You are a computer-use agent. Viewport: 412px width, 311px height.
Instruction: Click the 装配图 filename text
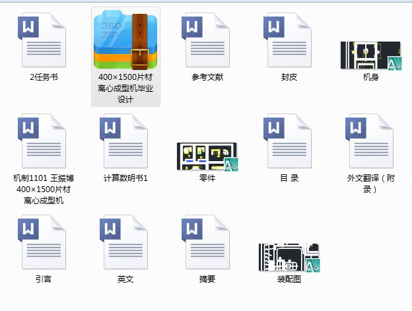[289, 279]
